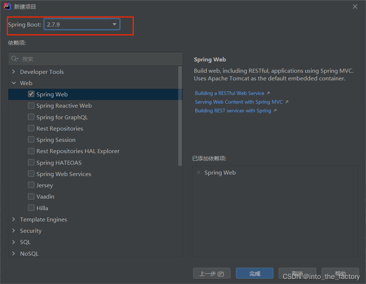
Task: Open Building a RESTful Web Service link
Action: (x=229, y=93)
